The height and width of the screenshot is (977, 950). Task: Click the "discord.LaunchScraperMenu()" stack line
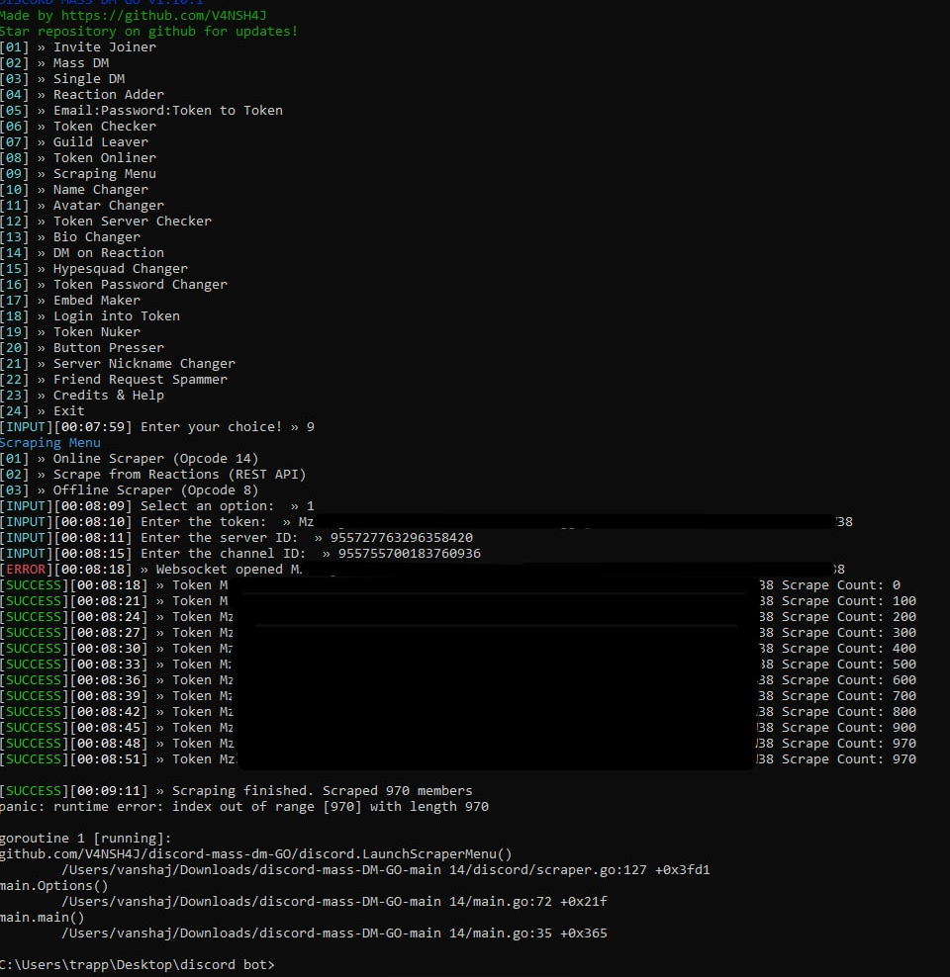[x=256, y=854]
